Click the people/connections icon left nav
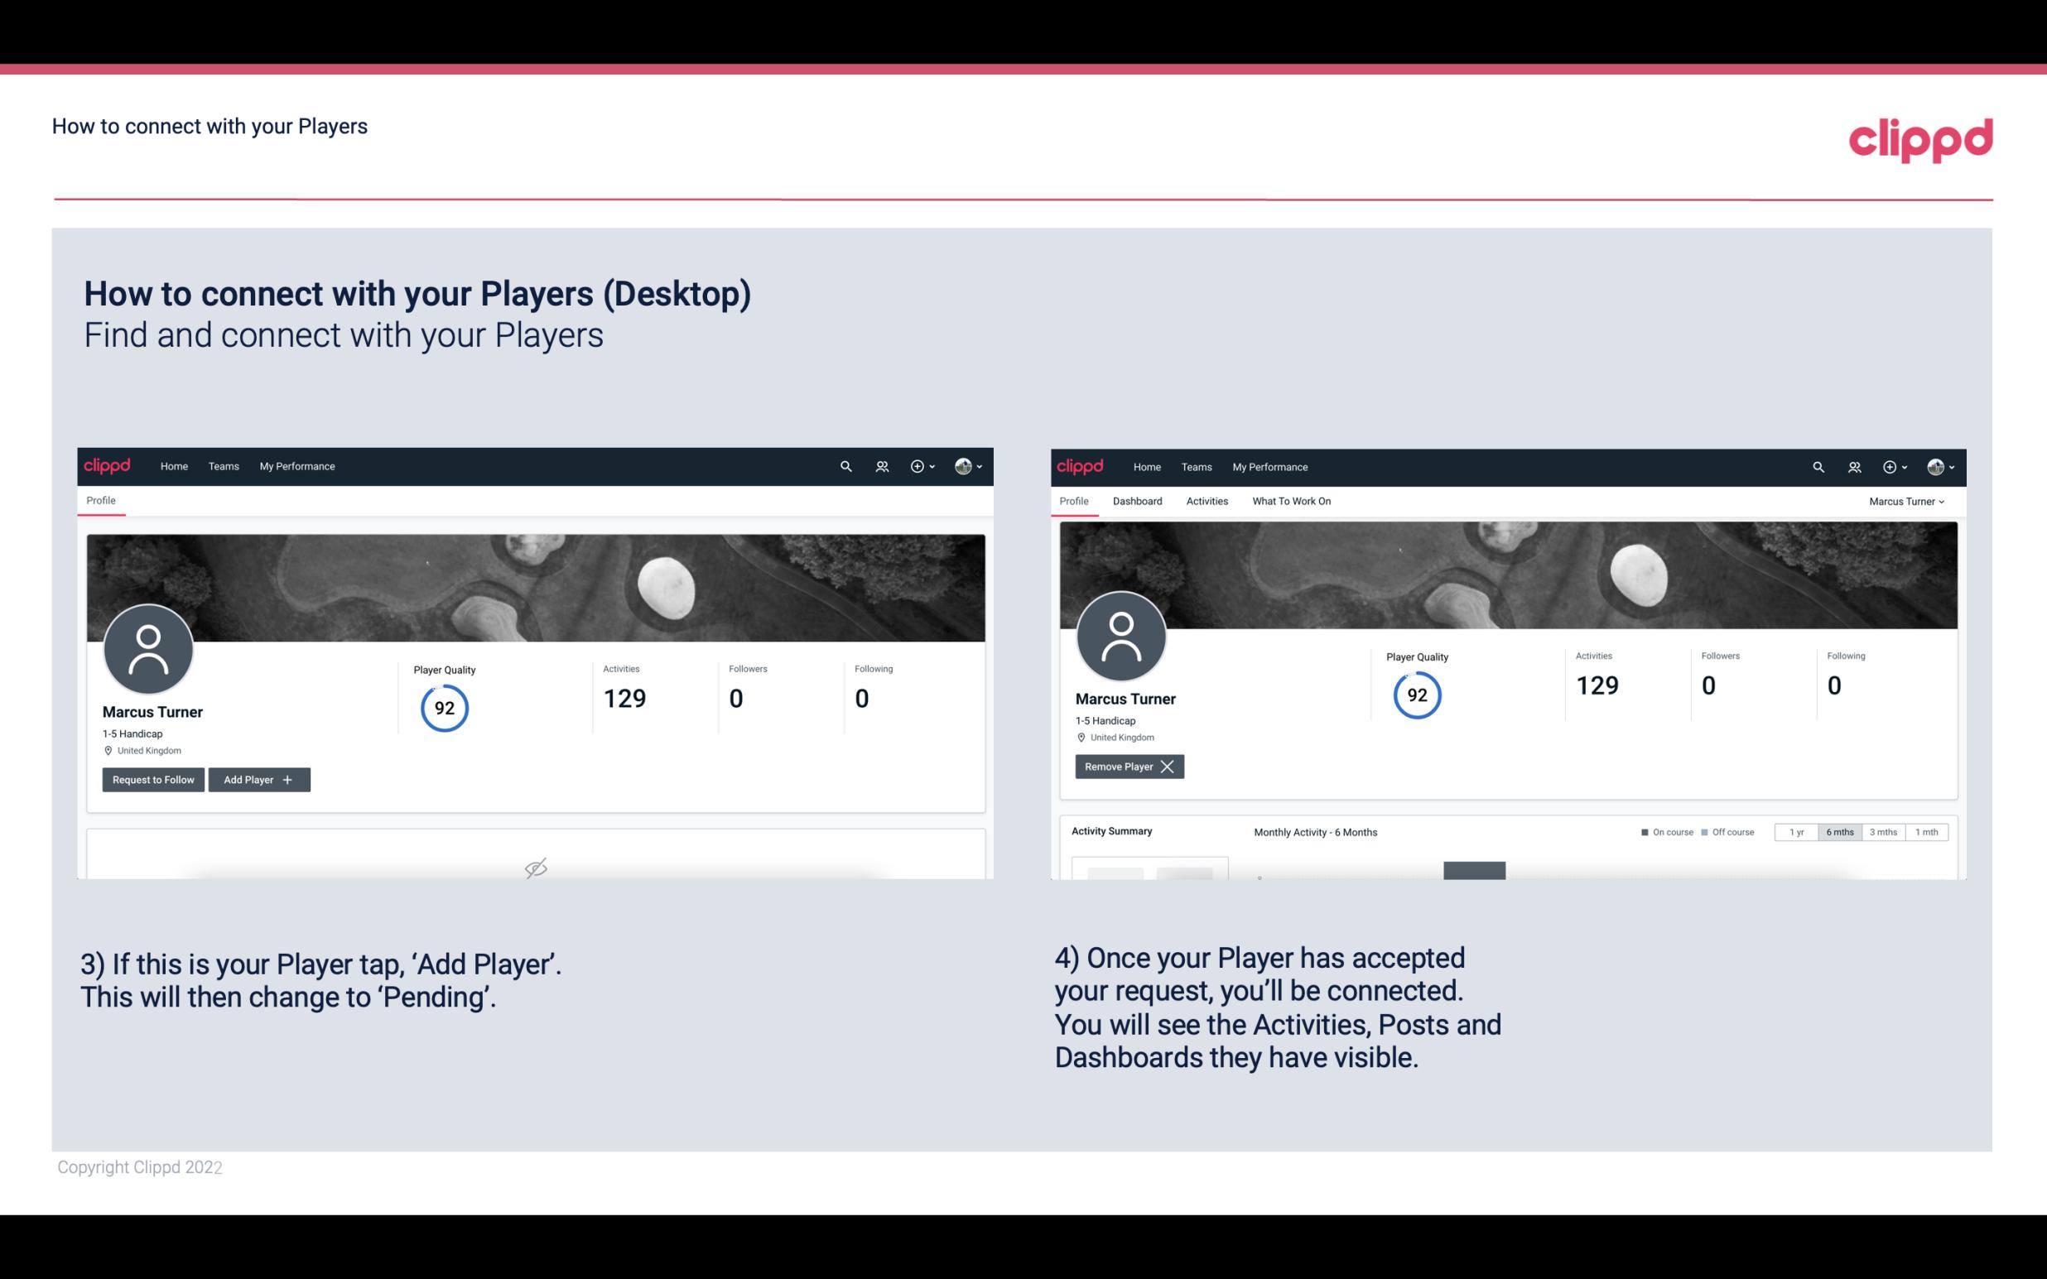 [879, 465]
